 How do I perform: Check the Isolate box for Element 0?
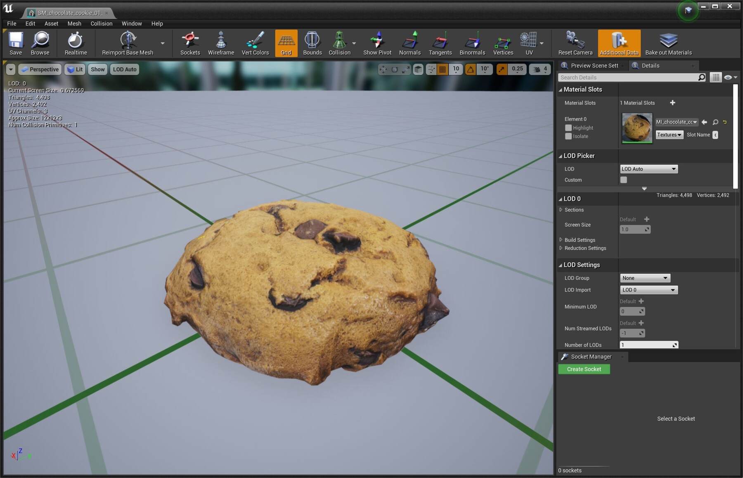point(568,136)
